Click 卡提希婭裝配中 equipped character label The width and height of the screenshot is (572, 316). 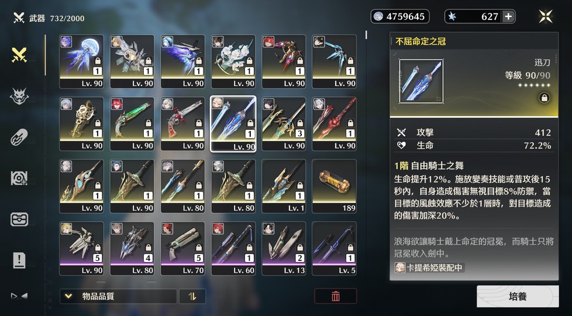[x=429, y=267]
